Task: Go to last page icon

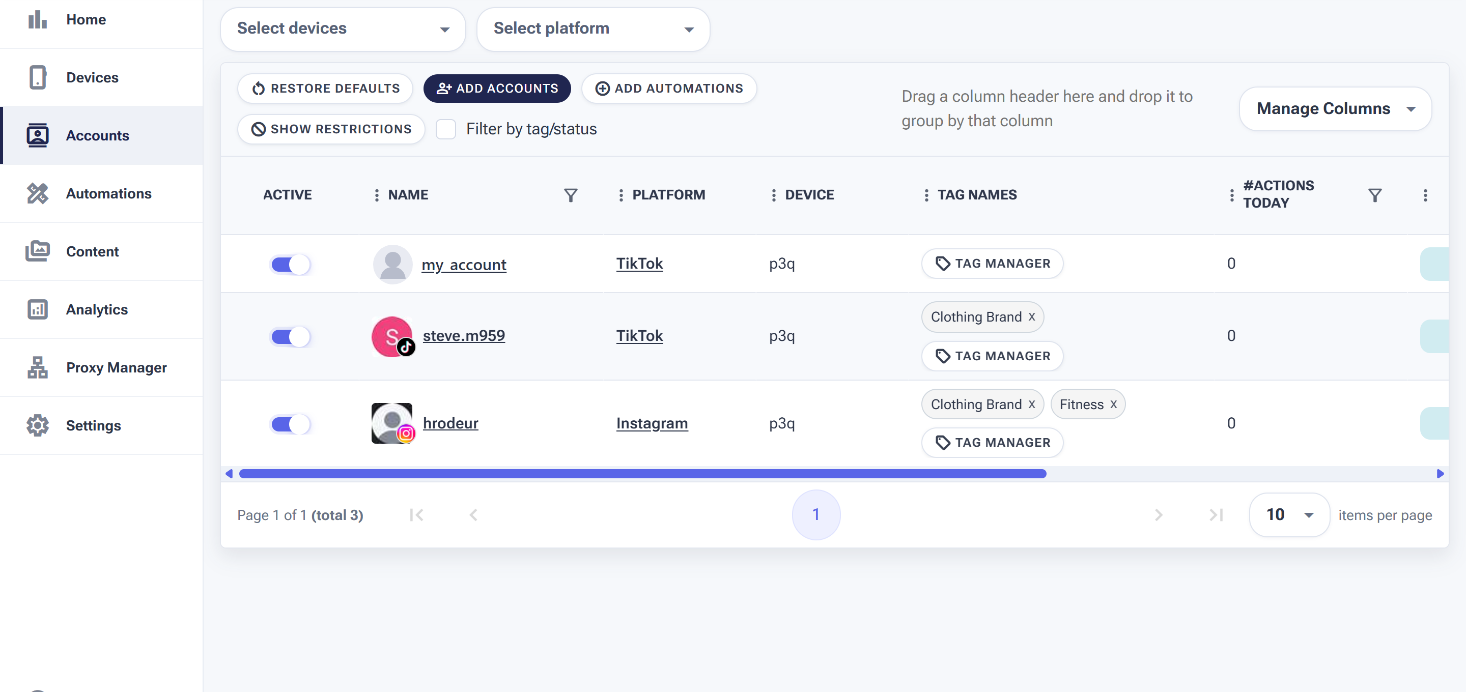Action: coord(1216,515)
